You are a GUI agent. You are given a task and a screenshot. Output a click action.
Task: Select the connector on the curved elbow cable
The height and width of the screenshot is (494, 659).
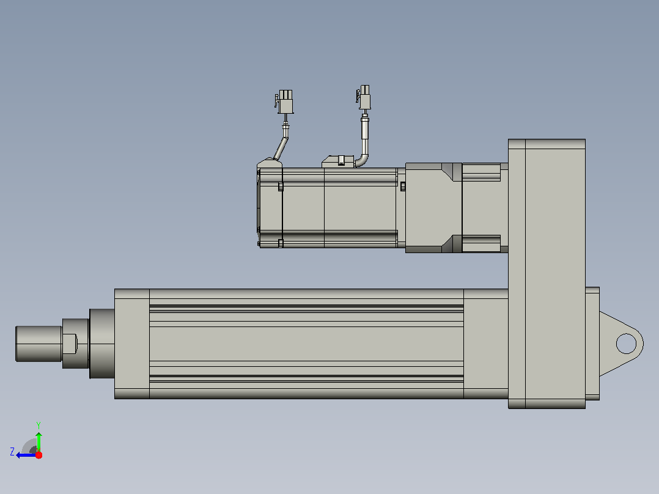click(364, 98)
